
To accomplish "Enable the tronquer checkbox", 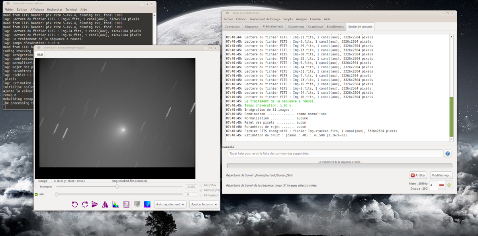I will coord(37,187).
